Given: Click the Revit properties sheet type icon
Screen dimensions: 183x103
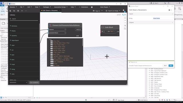Looking at the screenshot, I should 3,23.
